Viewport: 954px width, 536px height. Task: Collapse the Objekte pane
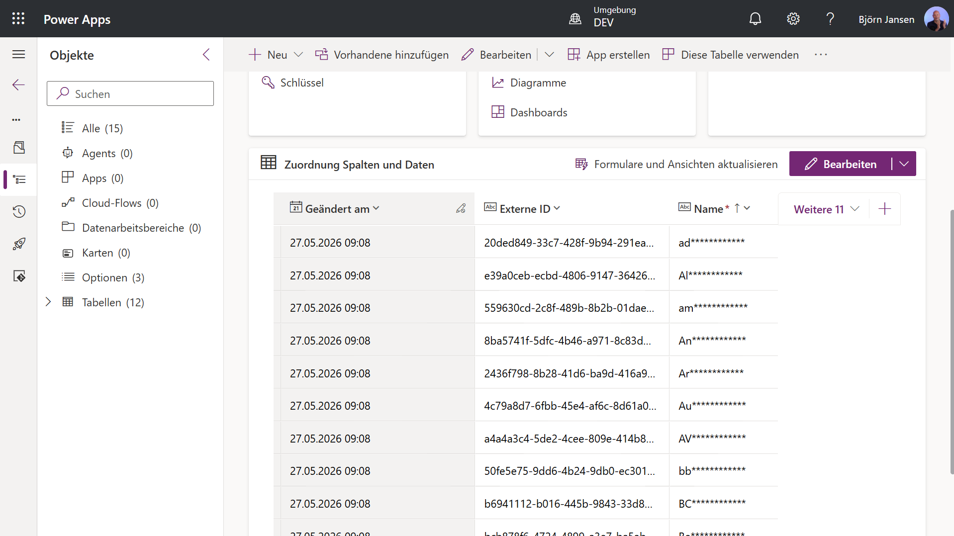click(x=206, y=55)
